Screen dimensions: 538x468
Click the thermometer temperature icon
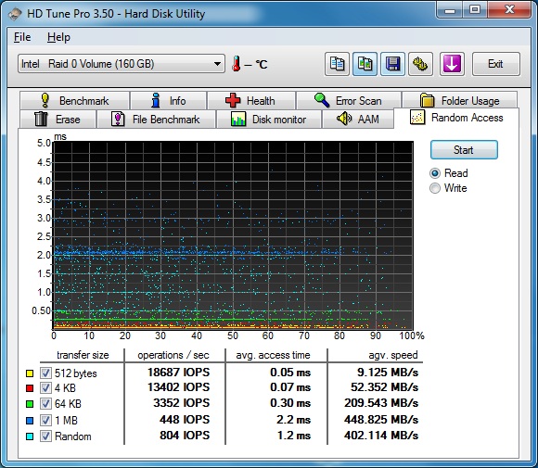[236, 64]
